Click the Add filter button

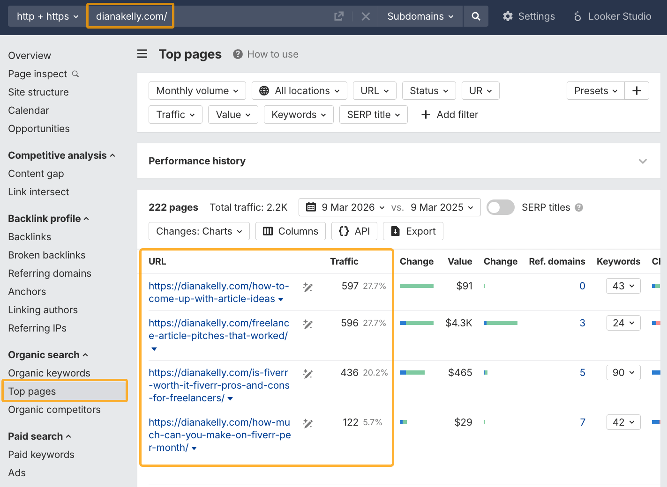(x=449, y=114)
